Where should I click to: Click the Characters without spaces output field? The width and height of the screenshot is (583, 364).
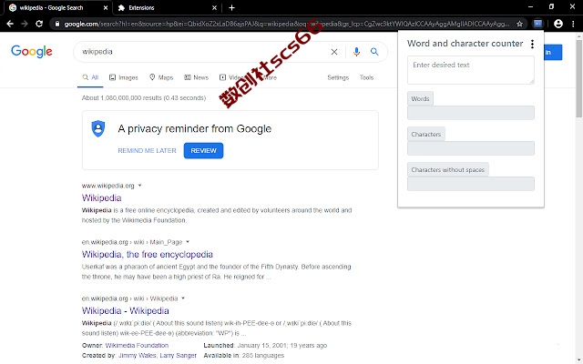coord(471,184)
